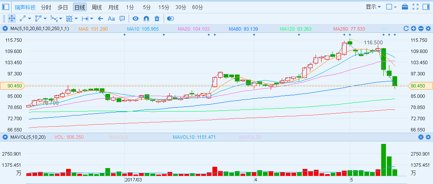Enter fullscreen chart mode

click(x=415, y=7)
